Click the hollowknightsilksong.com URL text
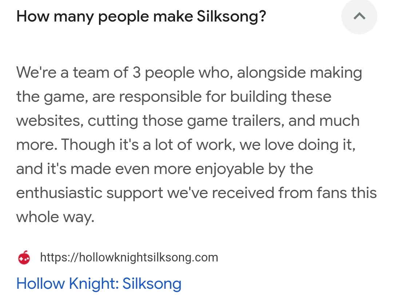This screenshot has width=393, height=299. (129, 257)
